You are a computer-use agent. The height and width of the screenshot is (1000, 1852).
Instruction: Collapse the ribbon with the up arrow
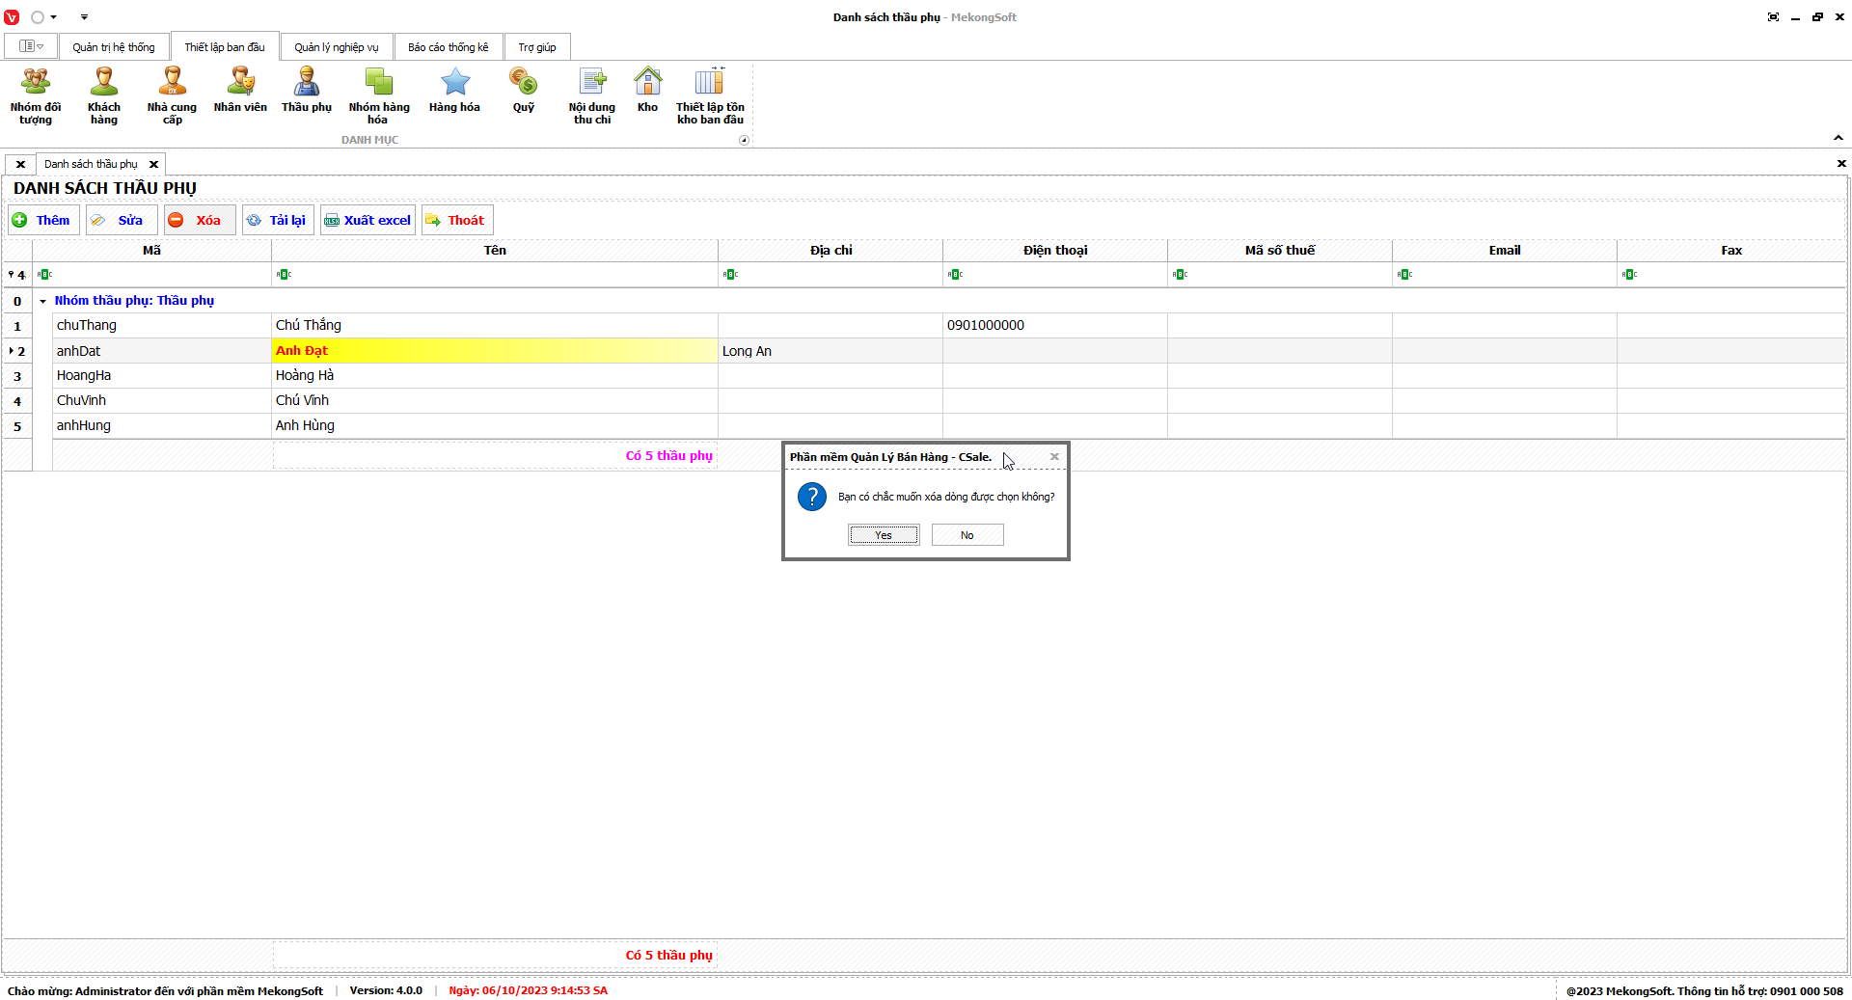[1838, 138]
